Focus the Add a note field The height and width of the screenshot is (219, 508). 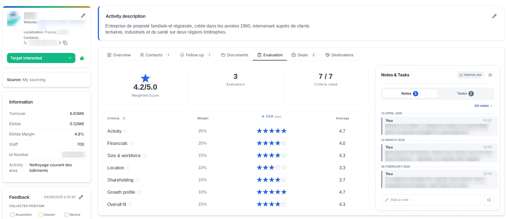pyautogui.click(x=431, y=200)
